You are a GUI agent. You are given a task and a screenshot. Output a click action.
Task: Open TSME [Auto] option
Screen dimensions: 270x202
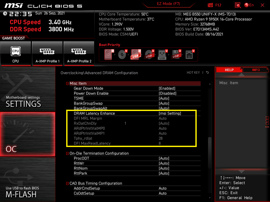tap(164, 98)
